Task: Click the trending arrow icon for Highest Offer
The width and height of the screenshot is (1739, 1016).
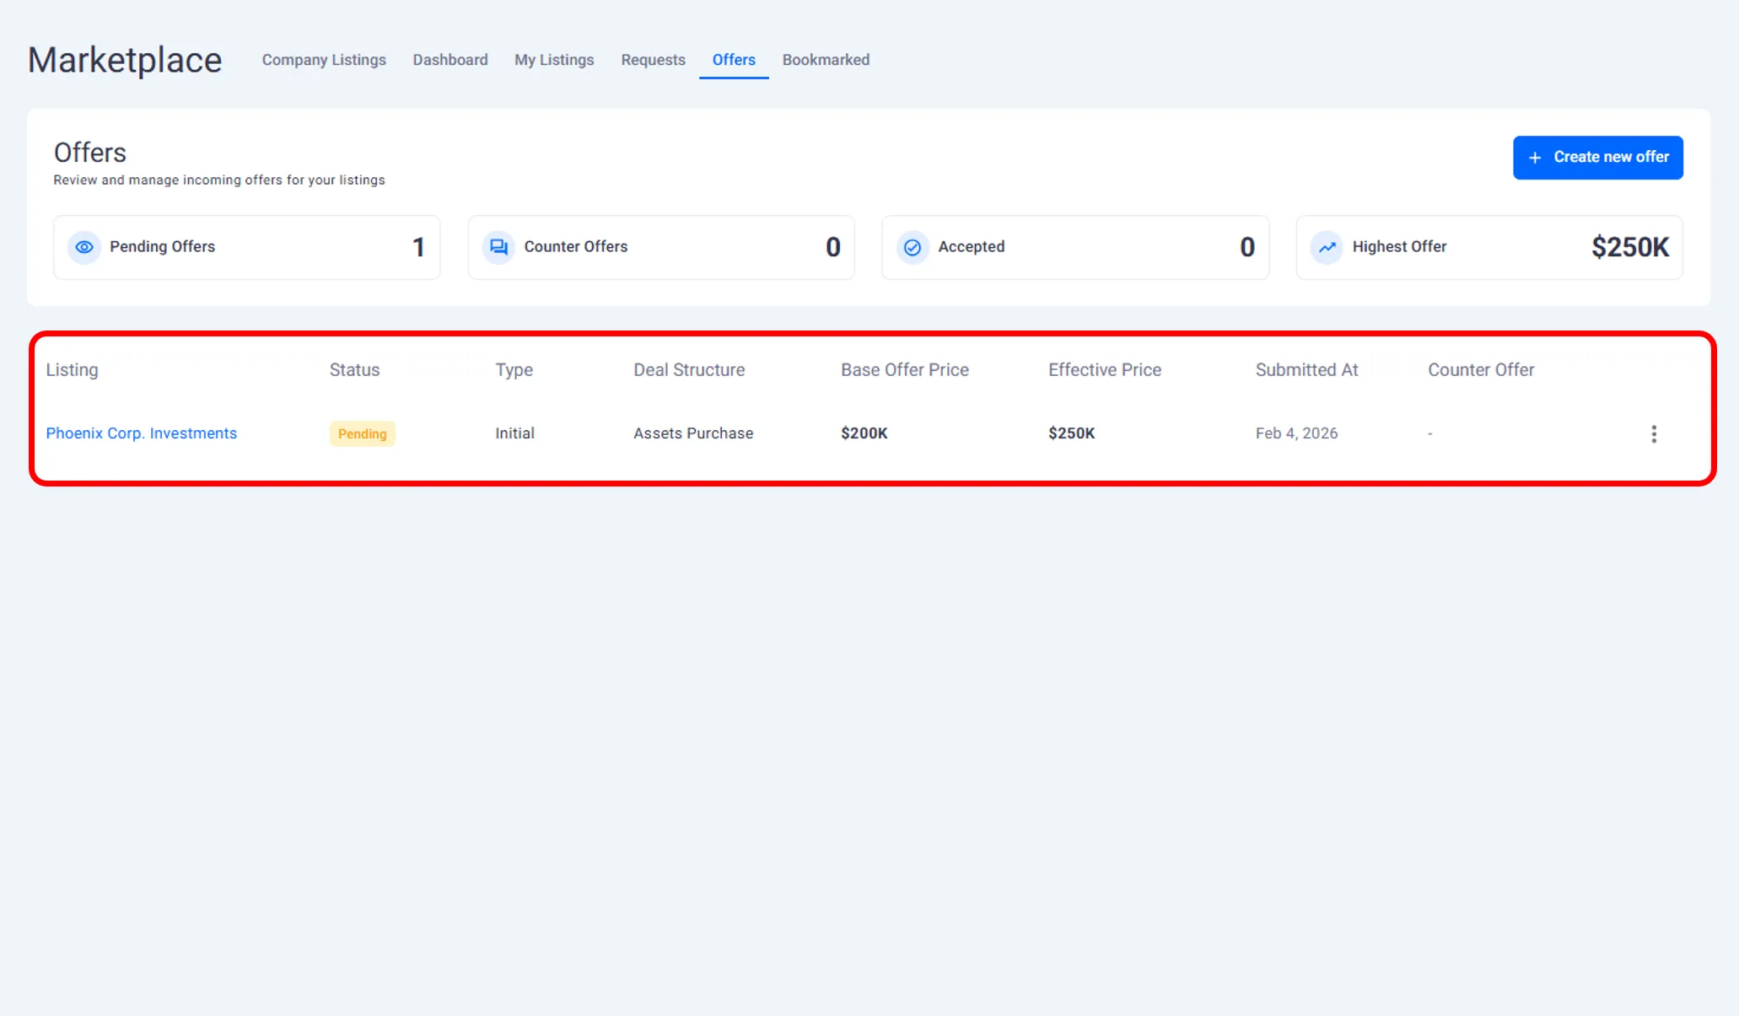Action: click(1327, 247)
